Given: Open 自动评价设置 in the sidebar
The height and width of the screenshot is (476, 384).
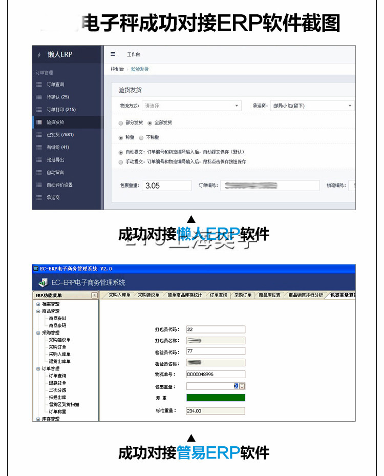Looking at the screenshot, I should click(59, 184).
